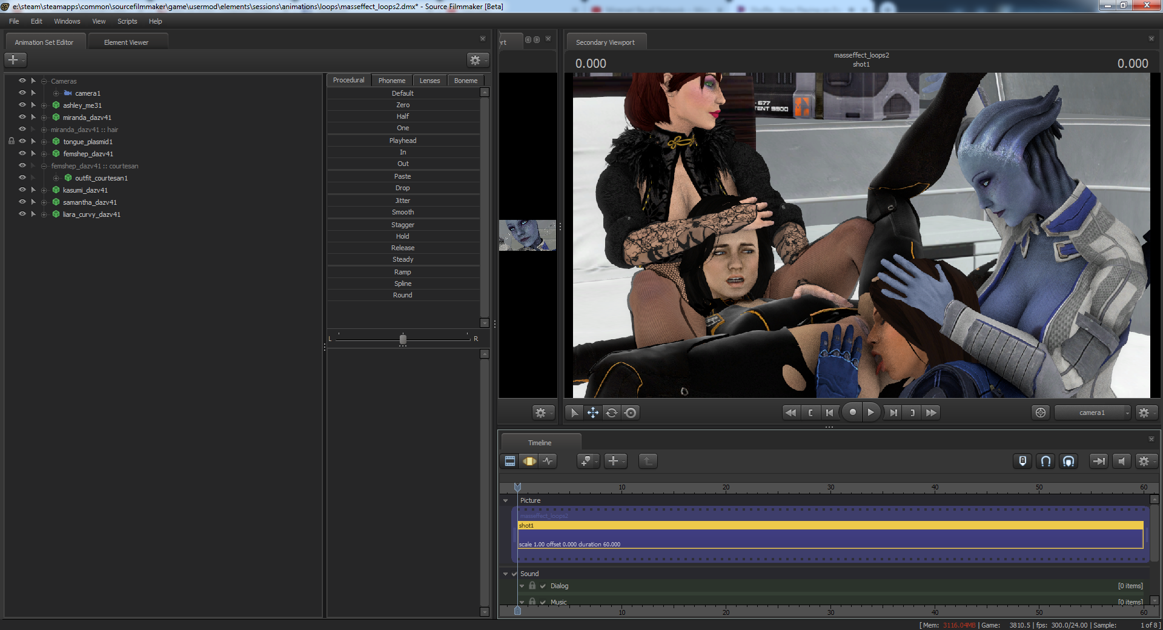Choose the screen manipulator circle tool

(x=631, y=413)
